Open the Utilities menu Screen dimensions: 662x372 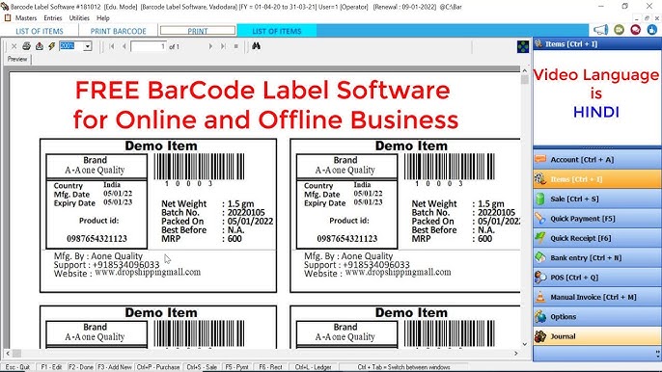[x=79, y=18]
